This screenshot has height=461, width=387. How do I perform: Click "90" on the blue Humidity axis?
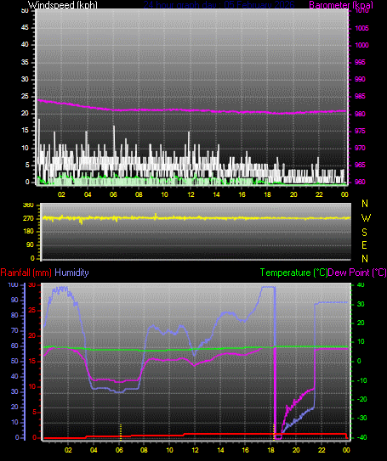[14, 300]
